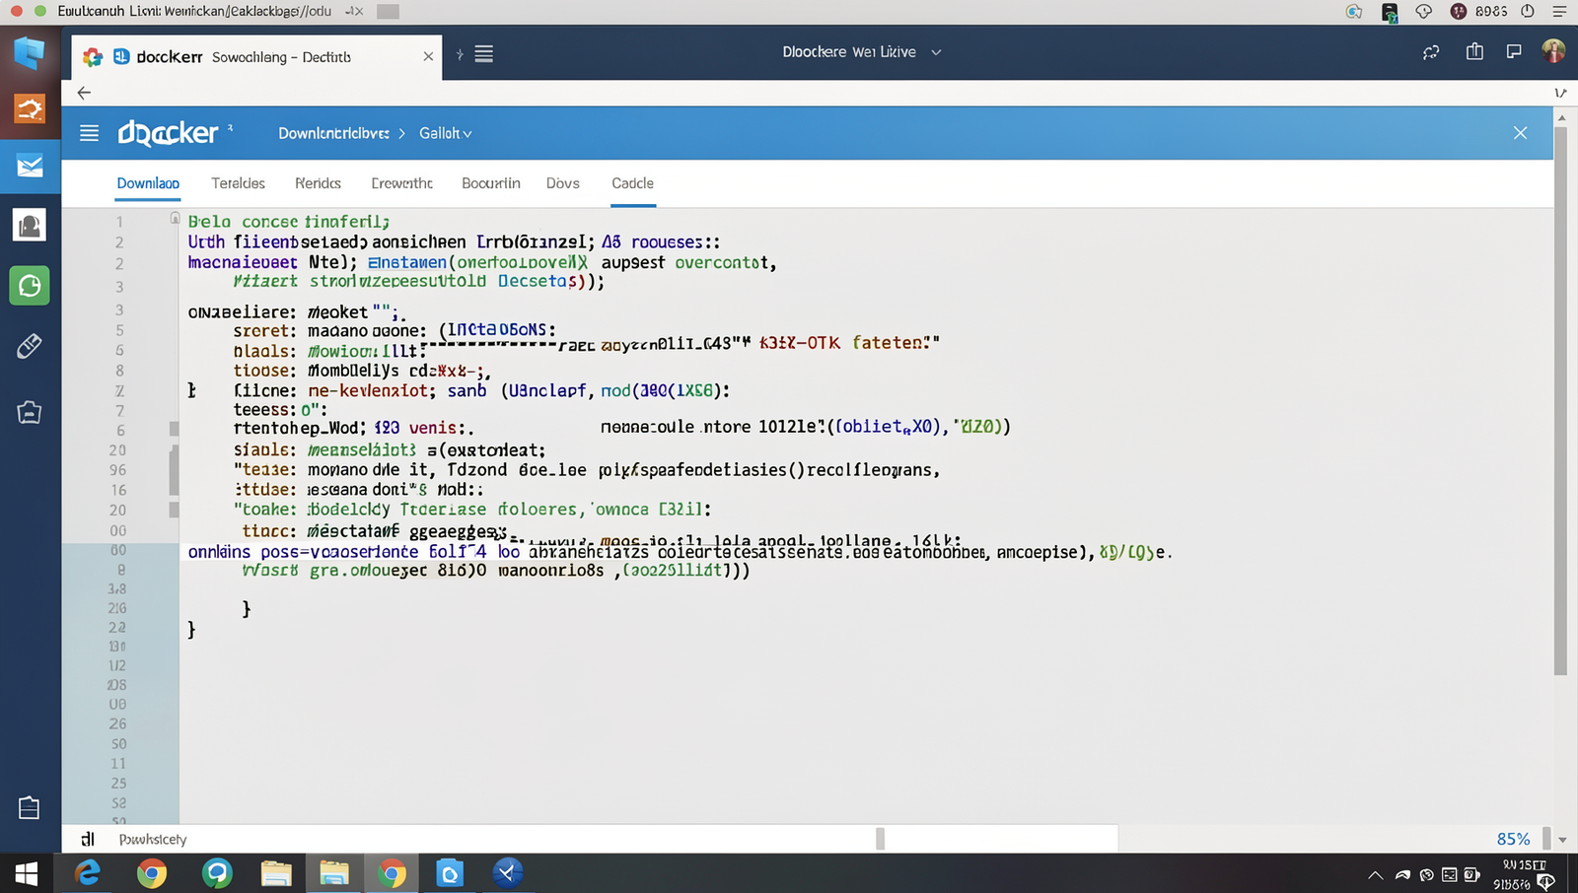
Task: Click the 85% zoom level
Action: (x=1513, y=839)
